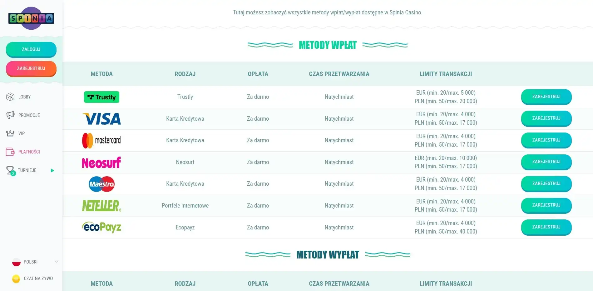Go to the Lobby menu item
Image resolution: width=593 pixels, height=291 pixels.
point(24,97)
